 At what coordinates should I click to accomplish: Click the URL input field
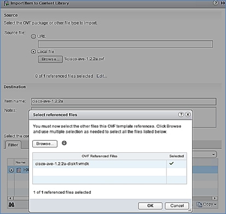point(125,44)
